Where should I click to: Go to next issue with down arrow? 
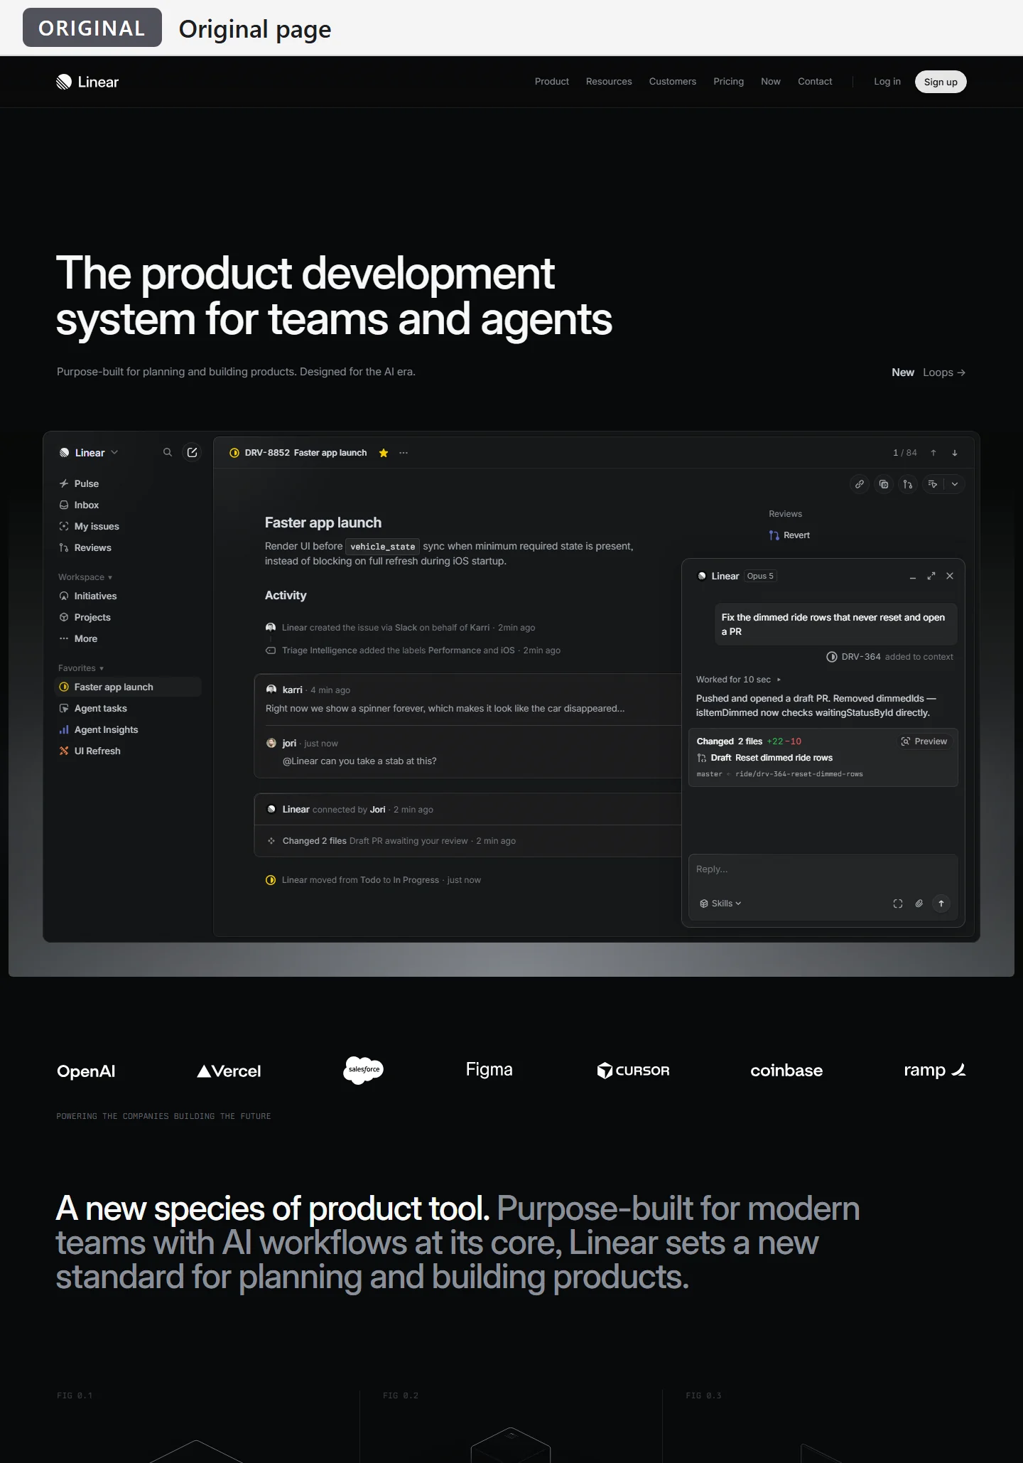pos(955,453)
